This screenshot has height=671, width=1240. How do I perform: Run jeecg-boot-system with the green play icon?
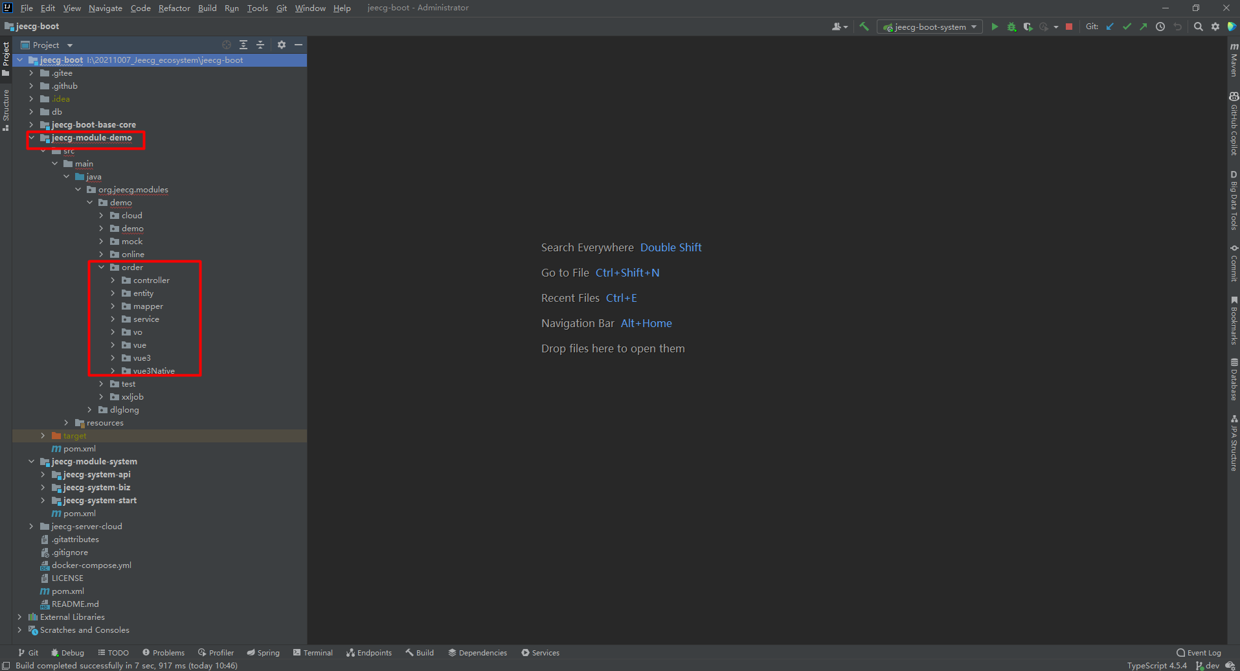[x=995, y=27]
